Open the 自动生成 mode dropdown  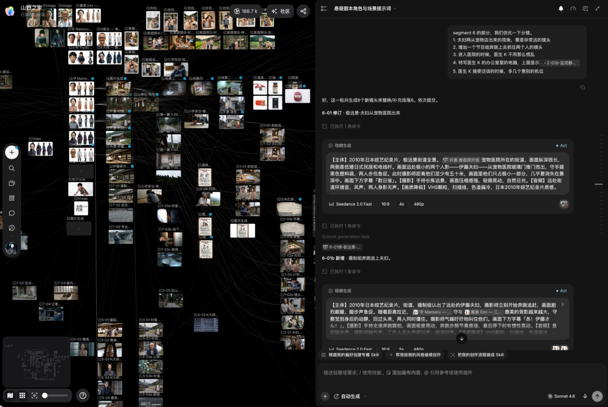pos(350,396)
